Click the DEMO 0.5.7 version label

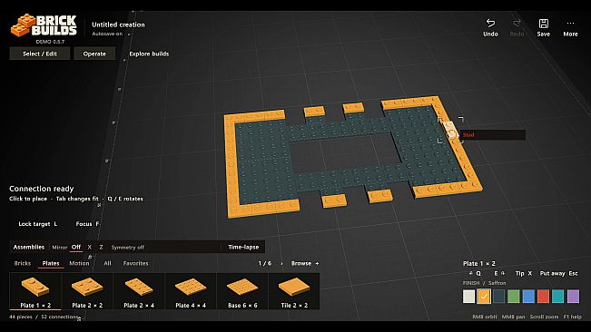coord(50,42)
